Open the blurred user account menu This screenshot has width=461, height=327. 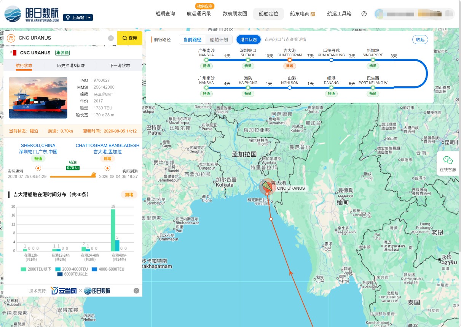tap(414, 14)
